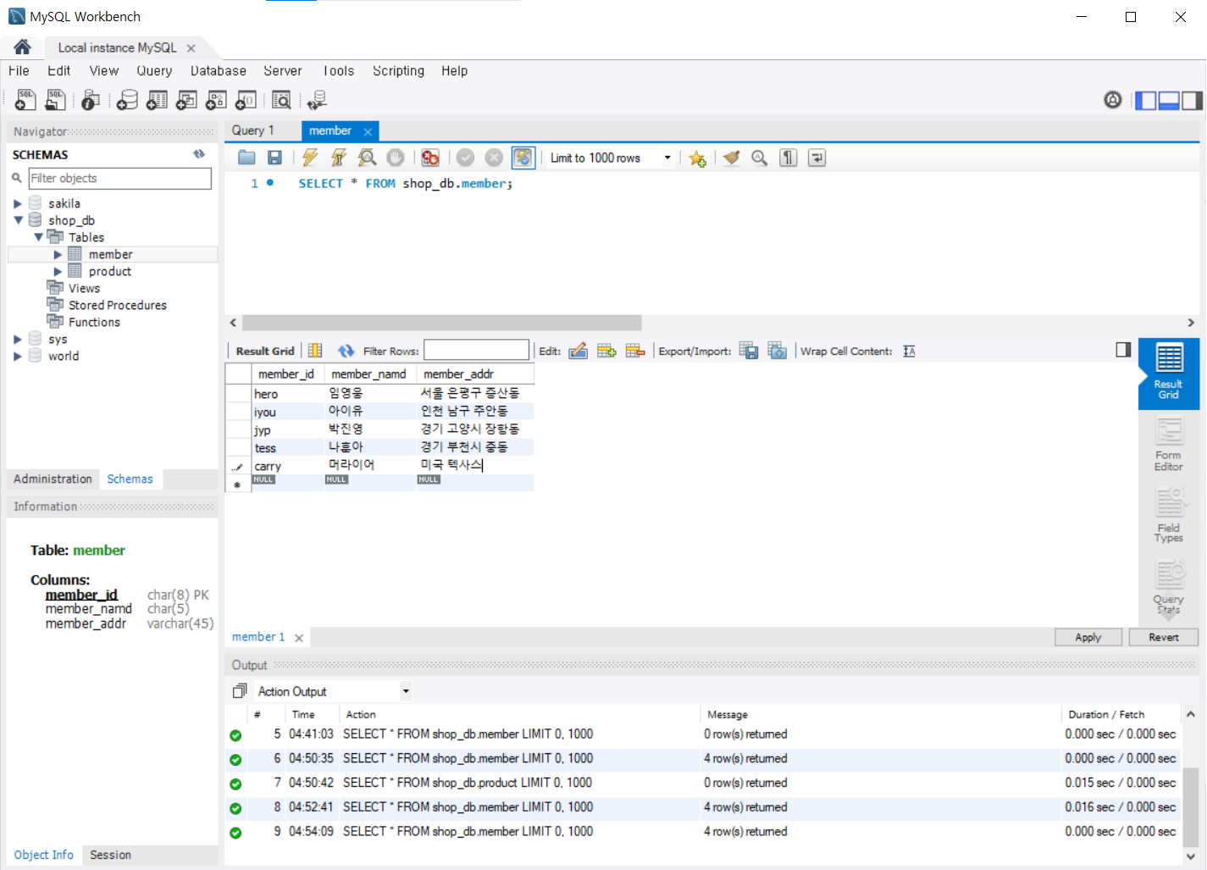This screenshot has width=1207, height=870.
Task: Click Revert button
Action: 1163,637
